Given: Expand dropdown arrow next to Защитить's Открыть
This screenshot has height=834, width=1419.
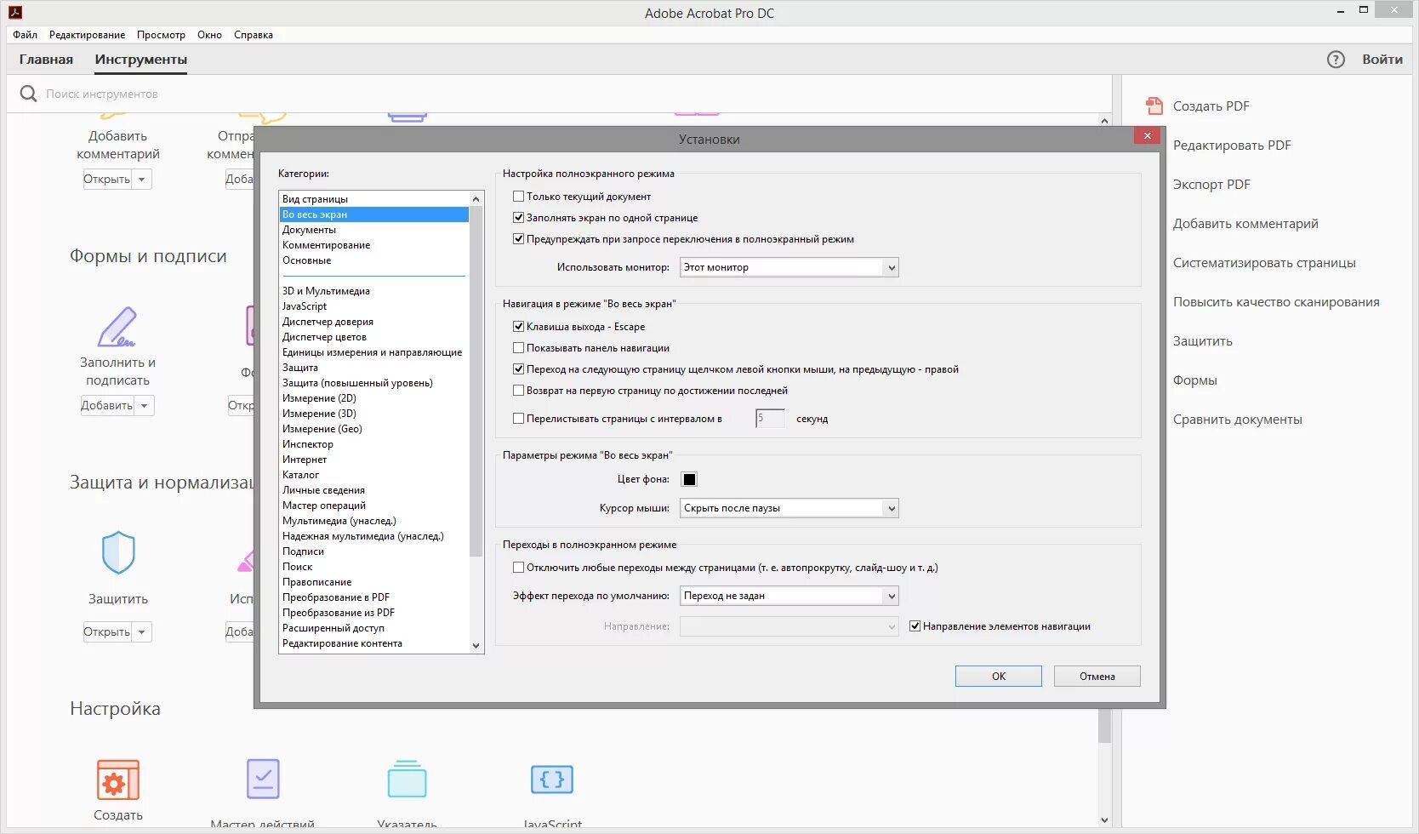Looking at the screenshot, I should click(x=142, y=632).
